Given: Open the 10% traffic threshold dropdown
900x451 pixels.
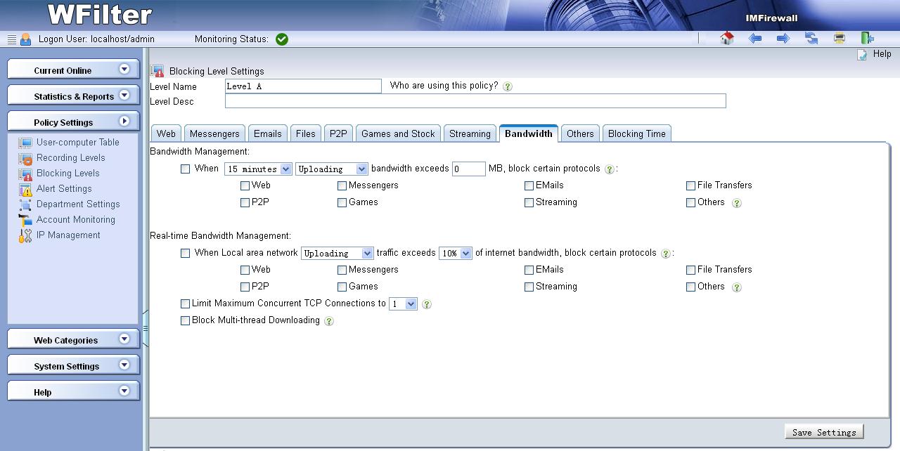Looking at the screenshot, I should click(x=455, y=253).
